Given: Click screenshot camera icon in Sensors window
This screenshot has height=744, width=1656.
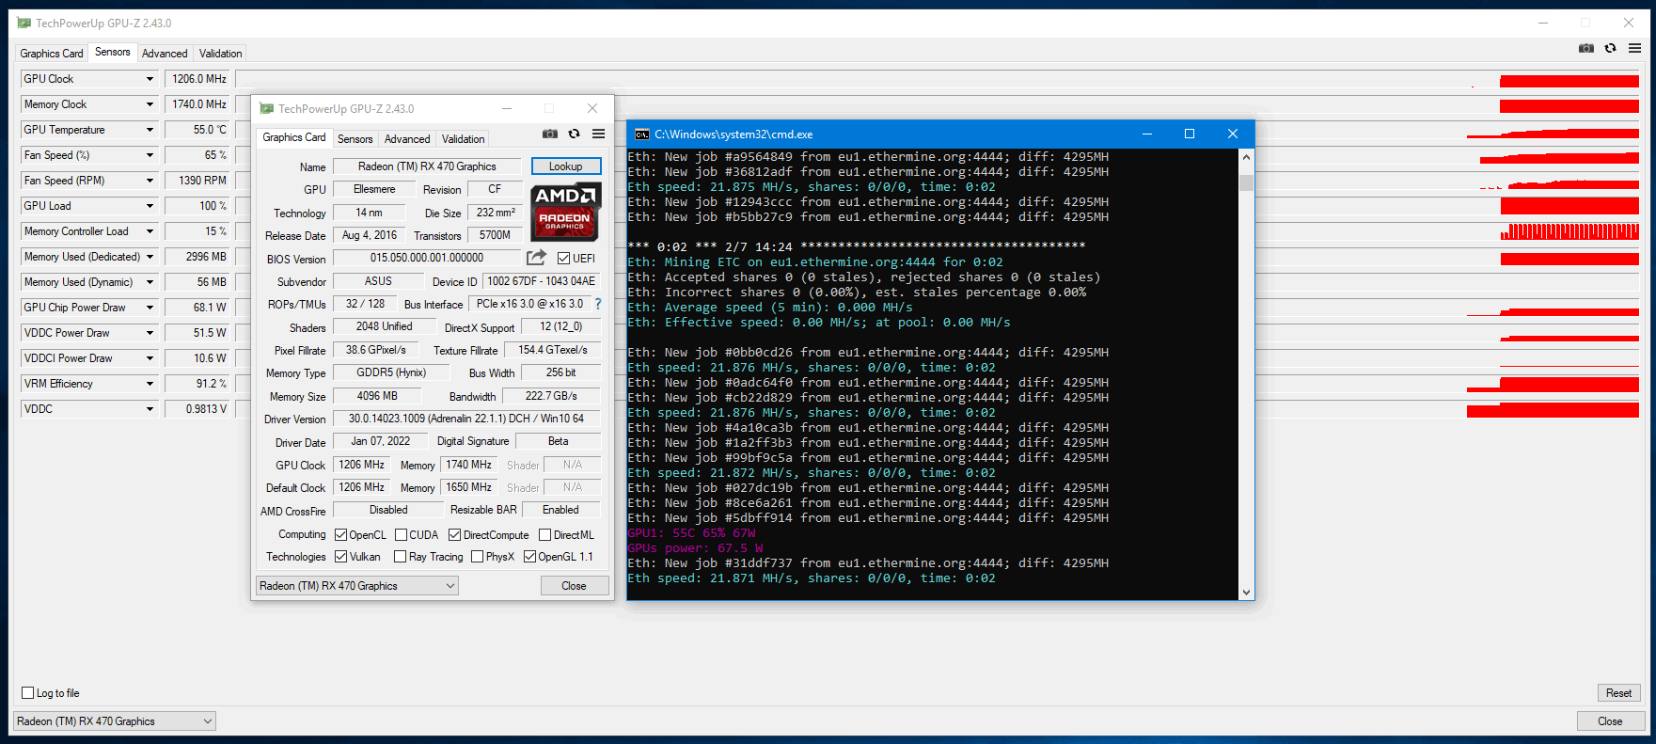Looking at the screenshot, I should [x=1586, y=48].
